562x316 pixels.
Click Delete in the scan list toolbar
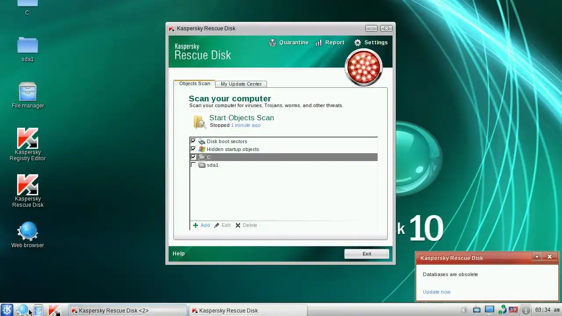246,225
